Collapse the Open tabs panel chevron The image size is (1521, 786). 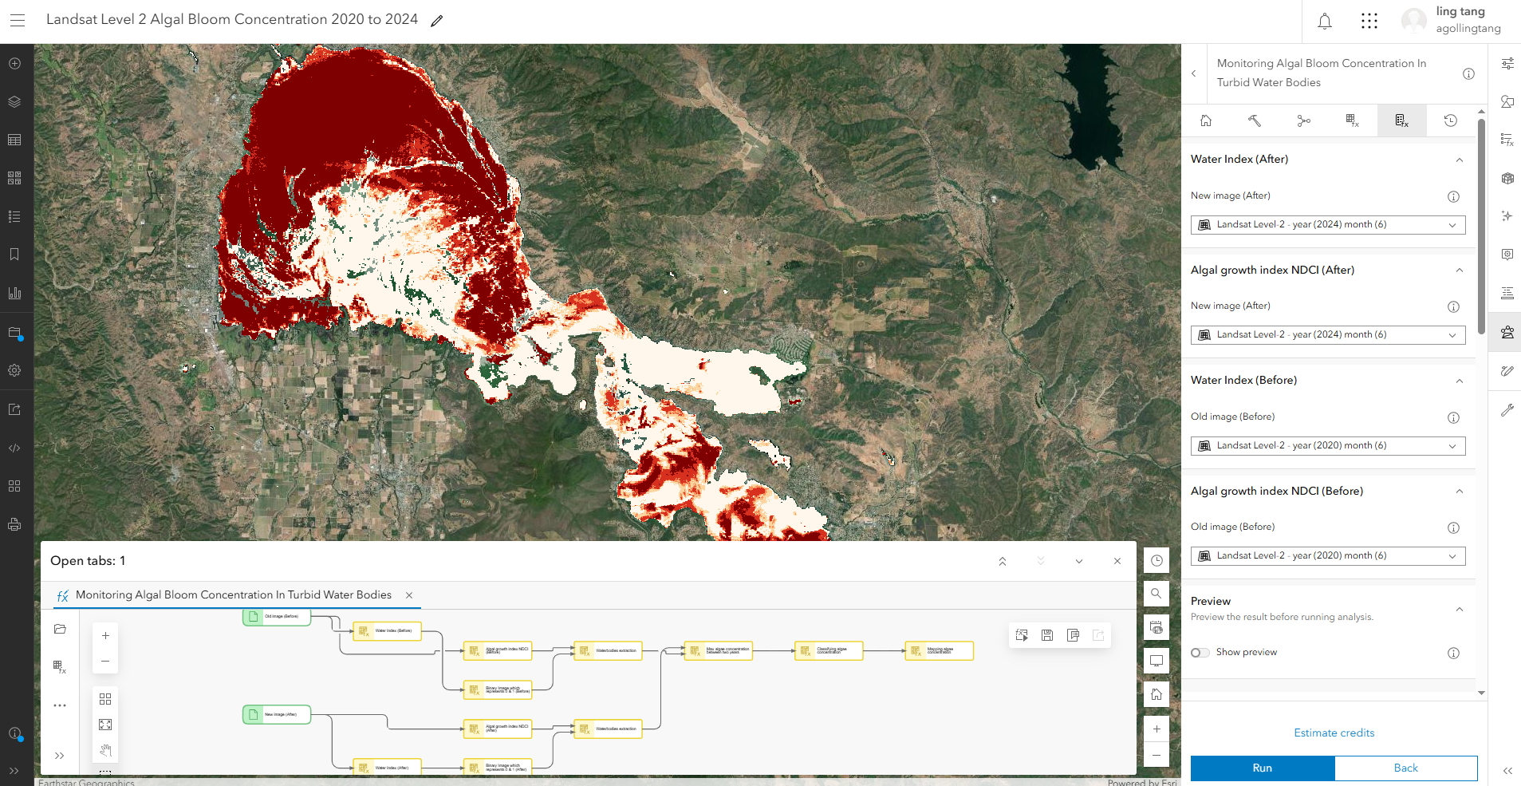(1079, 561)
